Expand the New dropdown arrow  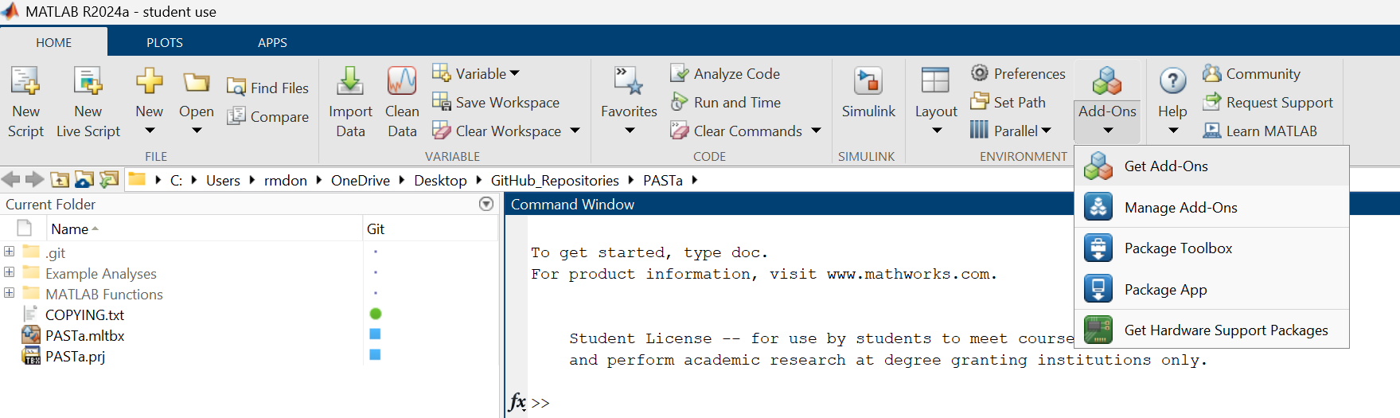click(x=149, y=131)
